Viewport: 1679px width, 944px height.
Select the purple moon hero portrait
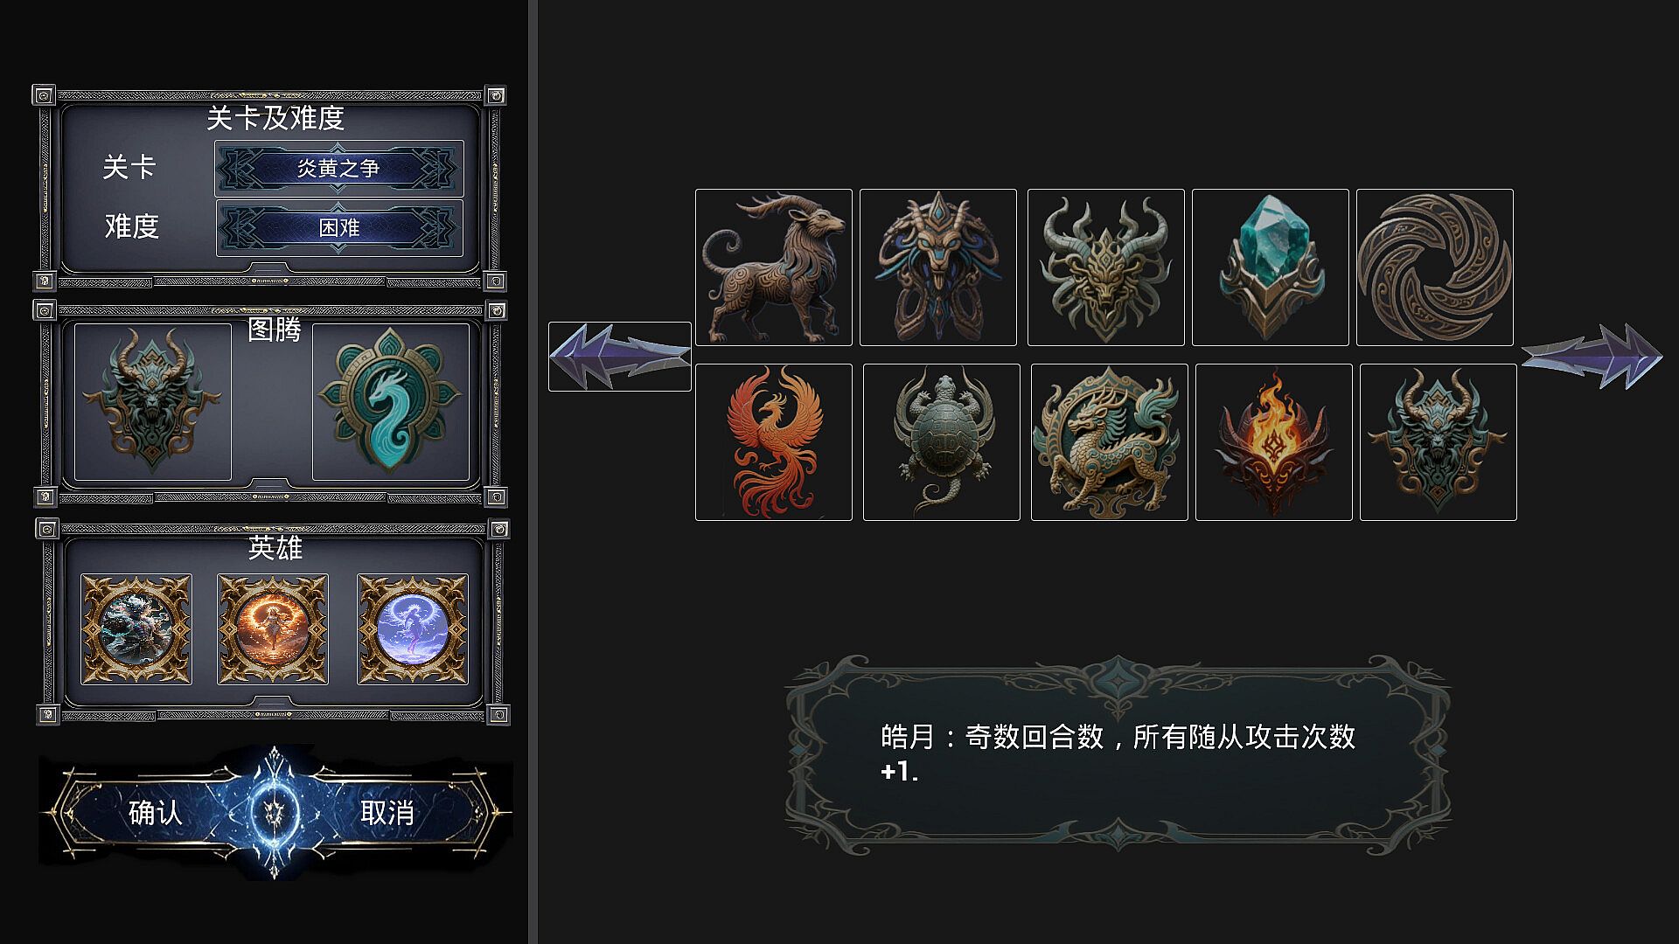(x=413, y=629)
